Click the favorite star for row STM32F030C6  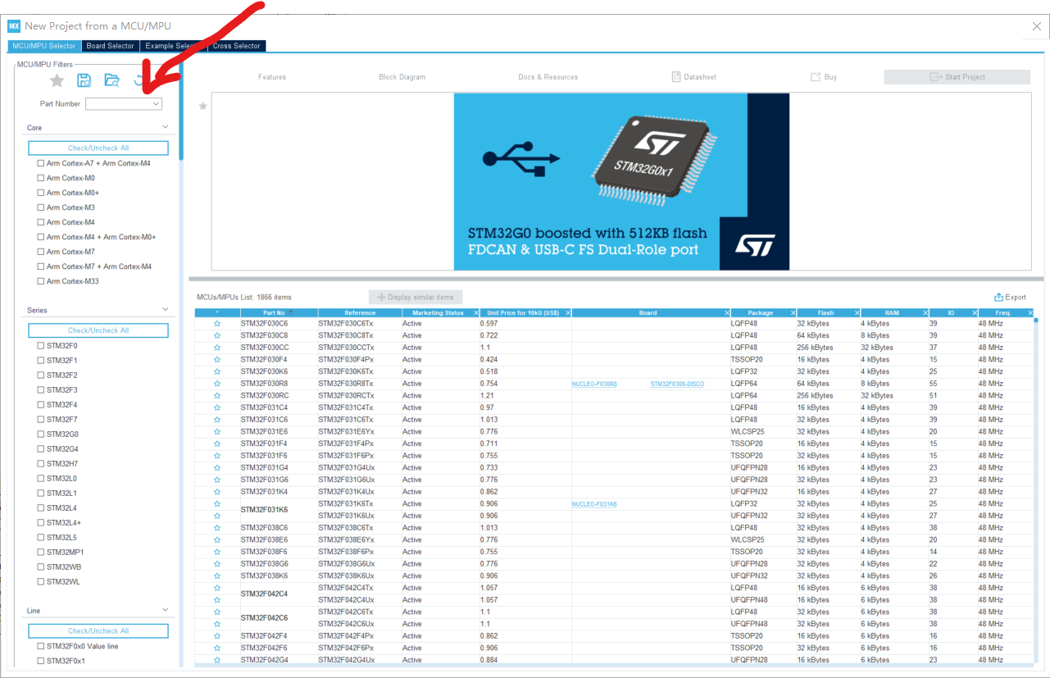[x=217, y=324]
